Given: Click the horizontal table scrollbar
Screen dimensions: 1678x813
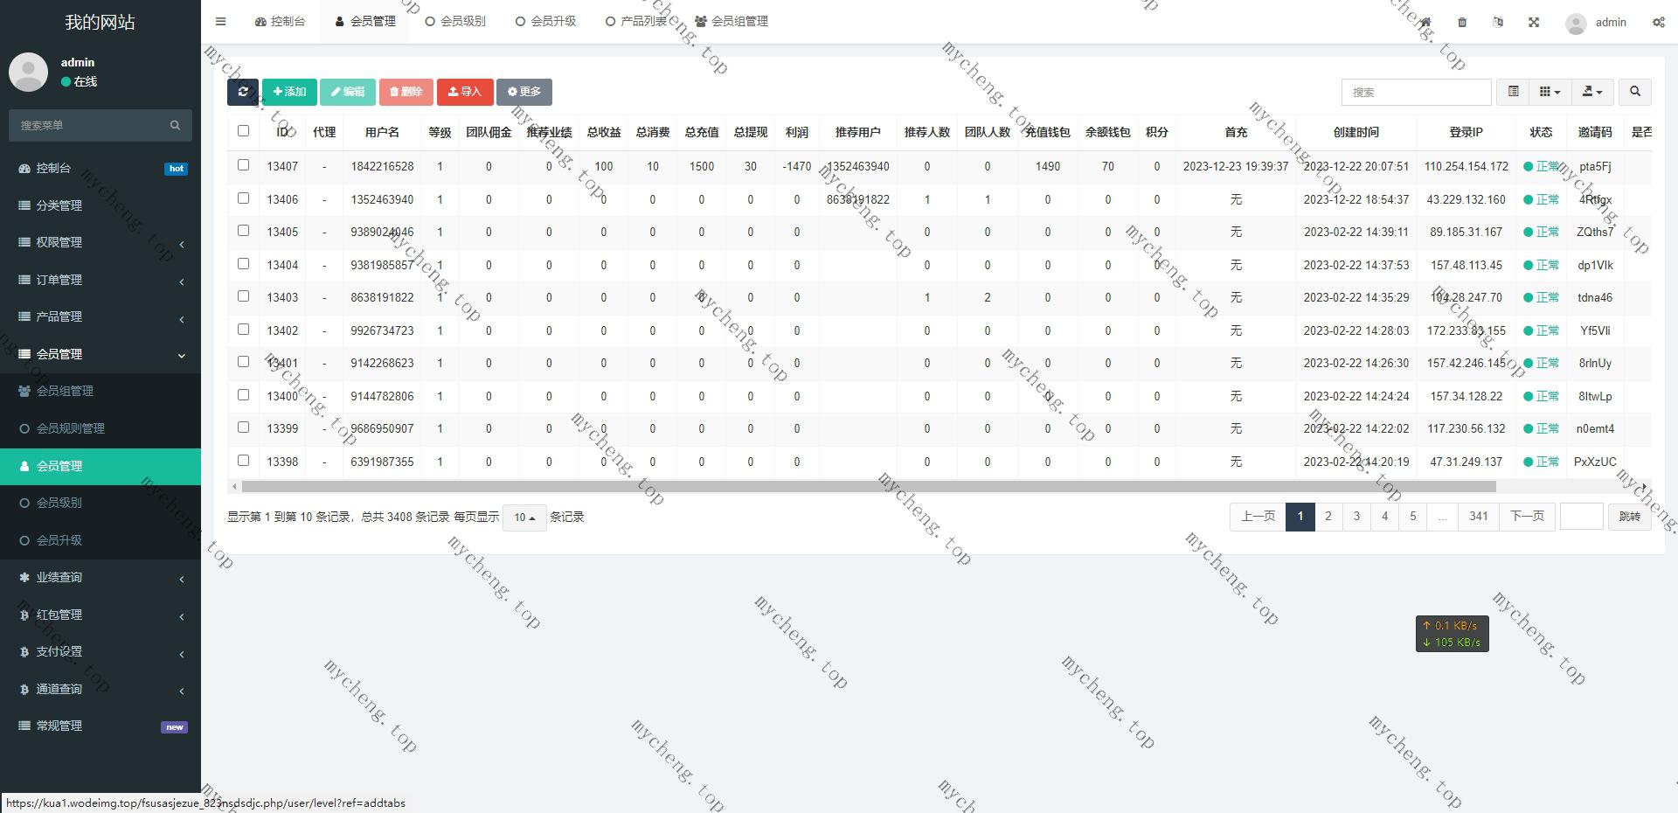Looking at the screenshot, I should [869, 486].
